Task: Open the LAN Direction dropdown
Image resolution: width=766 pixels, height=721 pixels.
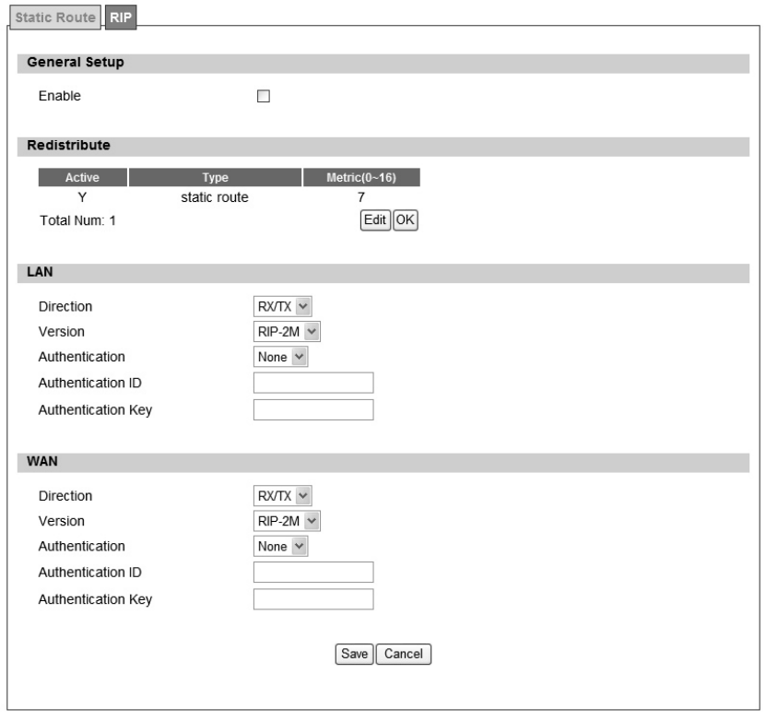Action: (282, 307)
